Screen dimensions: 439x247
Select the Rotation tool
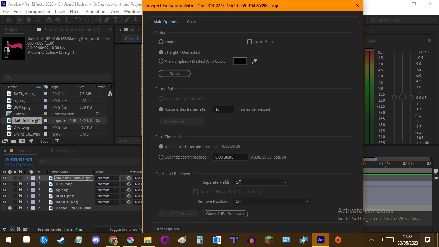(x=78, y=20)
